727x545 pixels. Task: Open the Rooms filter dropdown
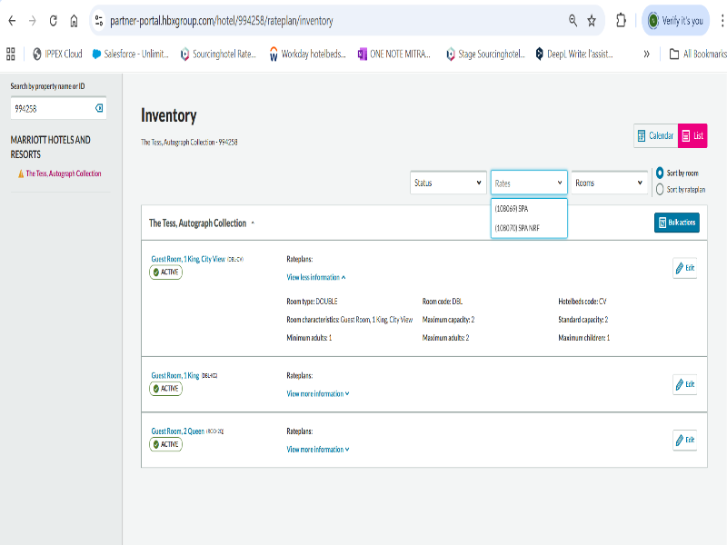pos(609,183)
